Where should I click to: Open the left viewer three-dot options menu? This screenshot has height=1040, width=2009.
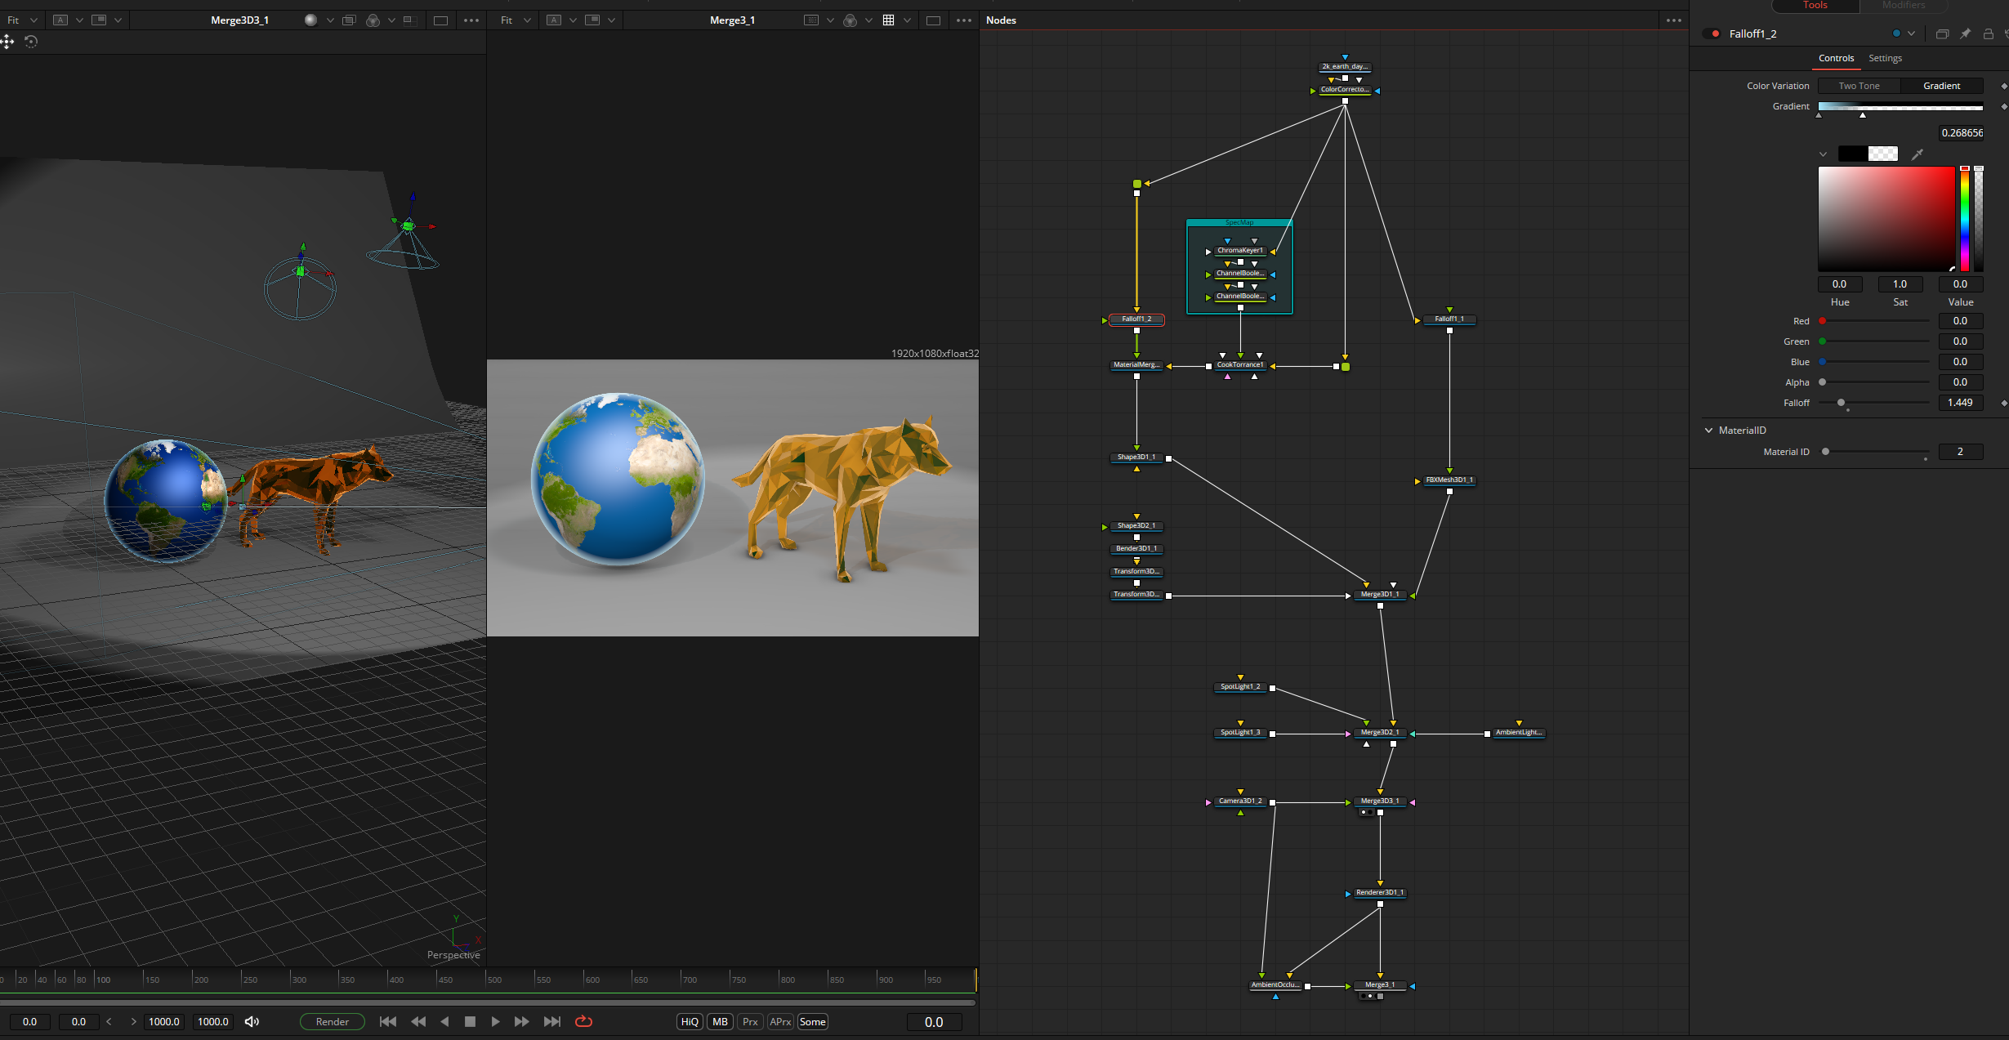coord(471,20)
